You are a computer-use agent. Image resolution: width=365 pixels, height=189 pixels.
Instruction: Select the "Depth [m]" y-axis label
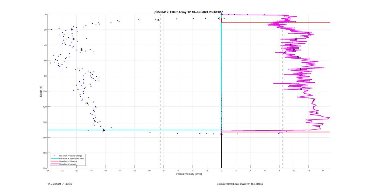(41, 91)
